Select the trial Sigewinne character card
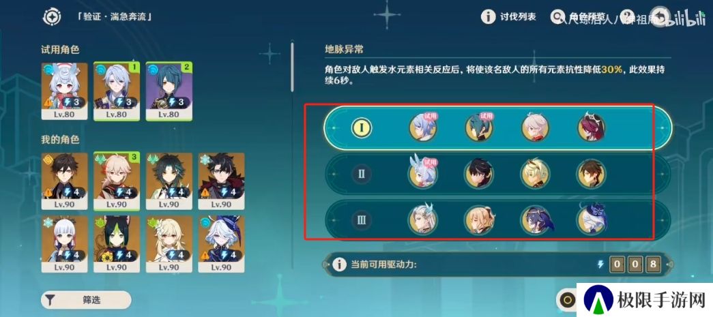This screenshot has height=317, width=713. (x=64, y=91)
